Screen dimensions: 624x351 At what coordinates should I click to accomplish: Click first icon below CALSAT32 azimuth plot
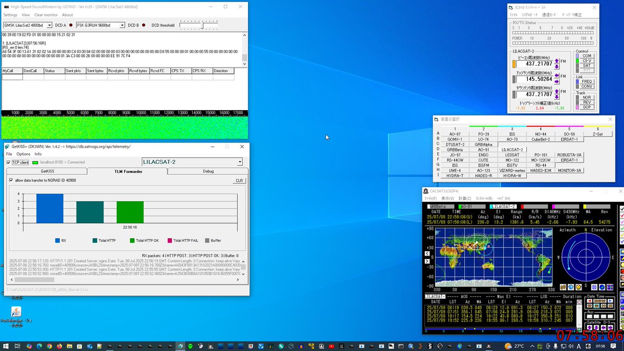(x=563, y=287)
